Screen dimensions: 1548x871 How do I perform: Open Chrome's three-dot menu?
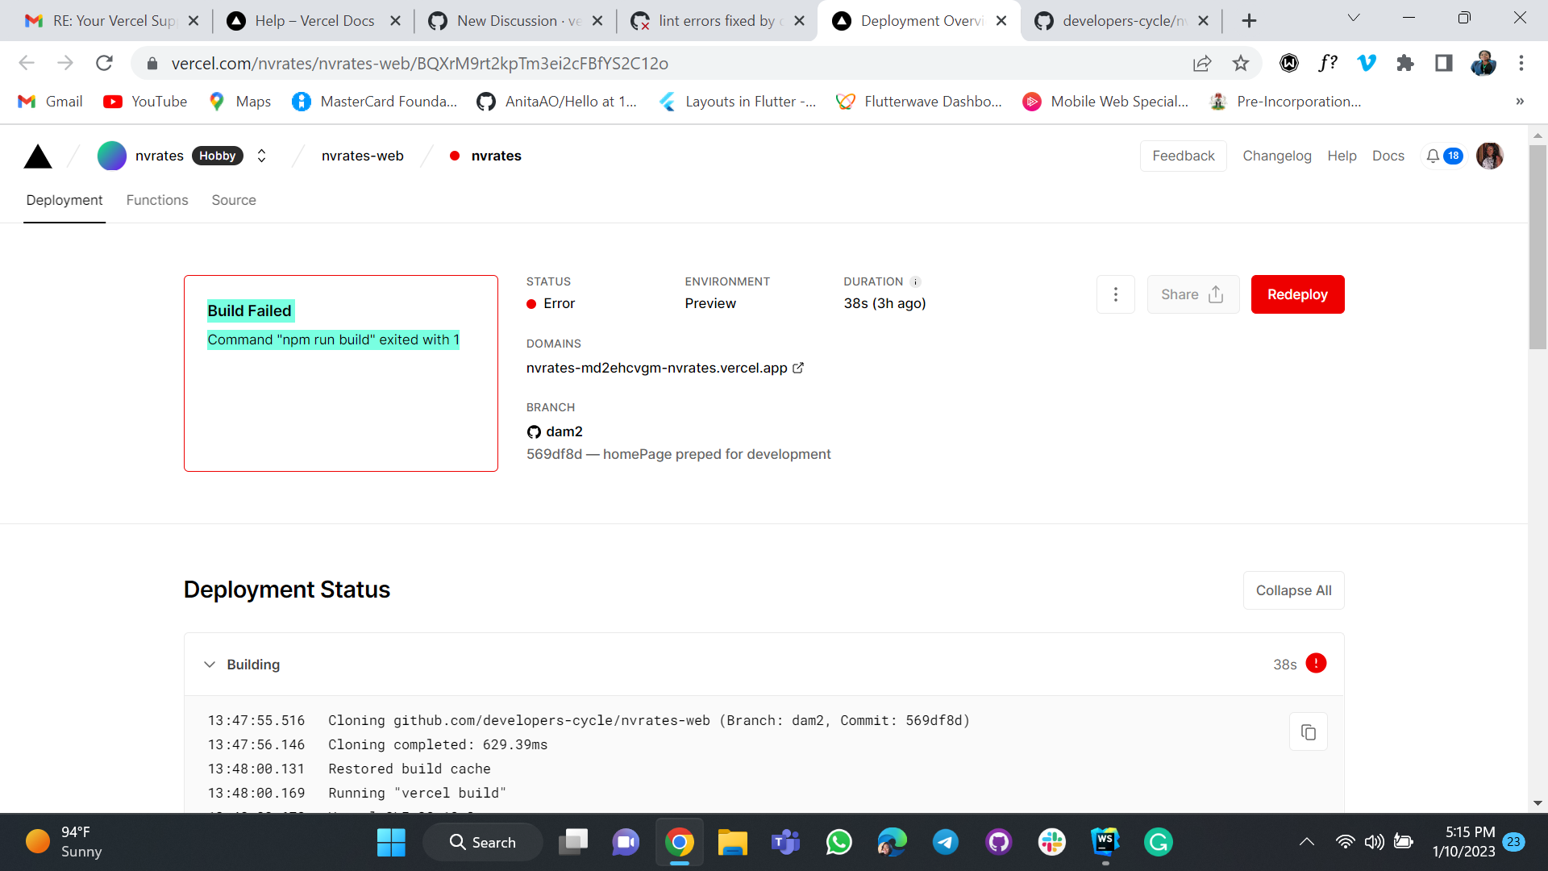tap(1521, 63)
